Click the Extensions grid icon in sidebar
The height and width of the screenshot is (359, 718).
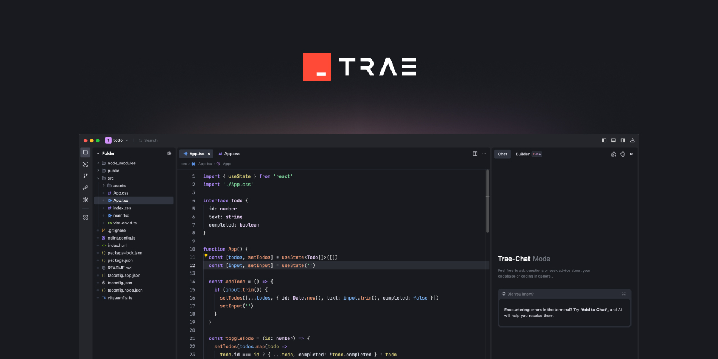85,217
